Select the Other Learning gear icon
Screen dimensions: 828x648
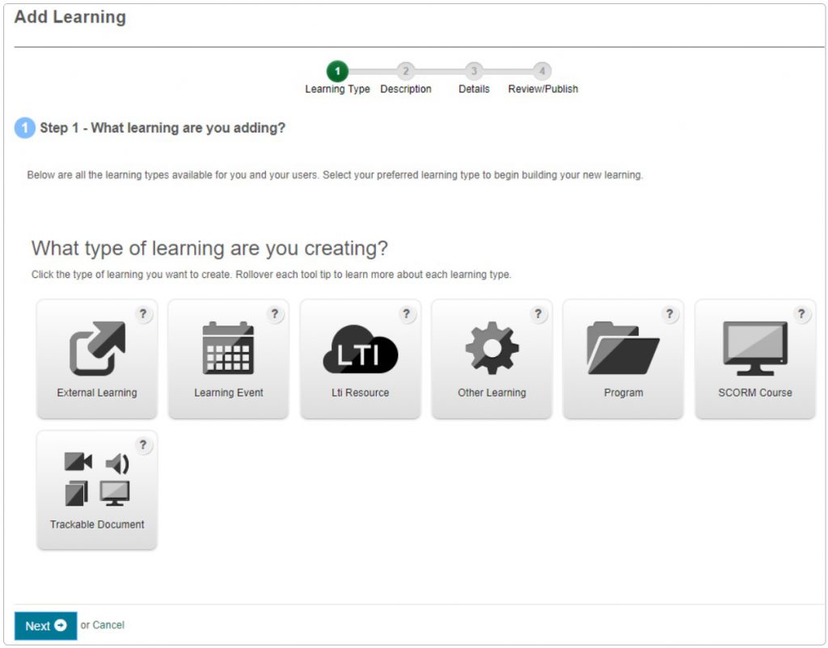(x=492, y=348)
